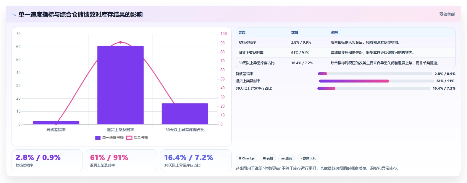Viewport: 467px width, 183px height.
Task: Click the 70 tick on left axis
Action: point(18,34)
